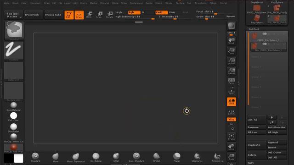Enable the Zsub button
Viewport: 294px width, 165px height.
pos(172,12)
